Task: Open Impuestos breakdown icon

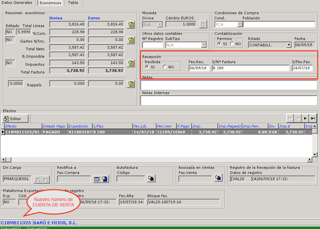Action: coord(131,63)
